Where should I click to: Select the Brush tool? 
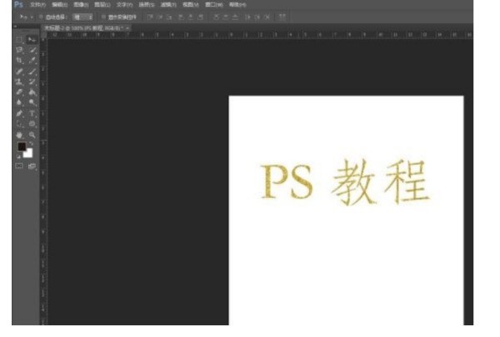click(32, 72)
